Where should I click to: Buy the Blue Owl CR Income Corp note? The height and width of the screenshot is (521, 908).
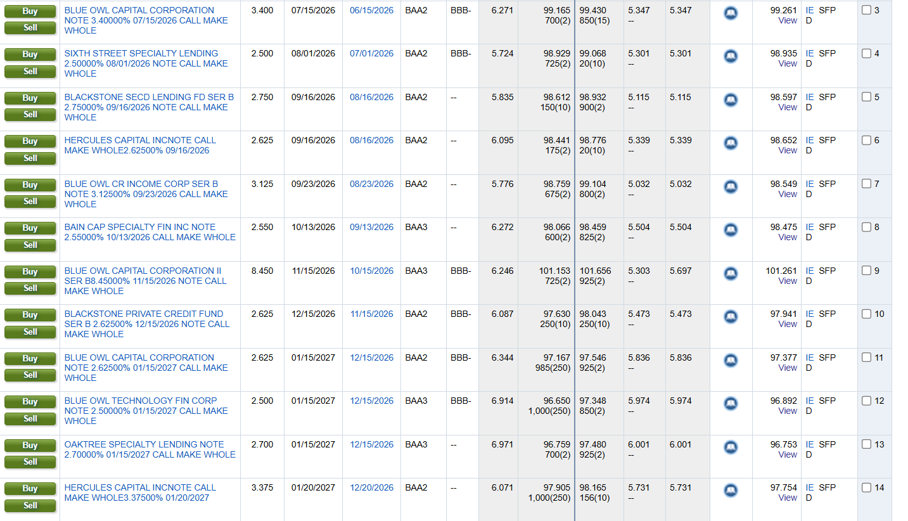pos(30,185)
